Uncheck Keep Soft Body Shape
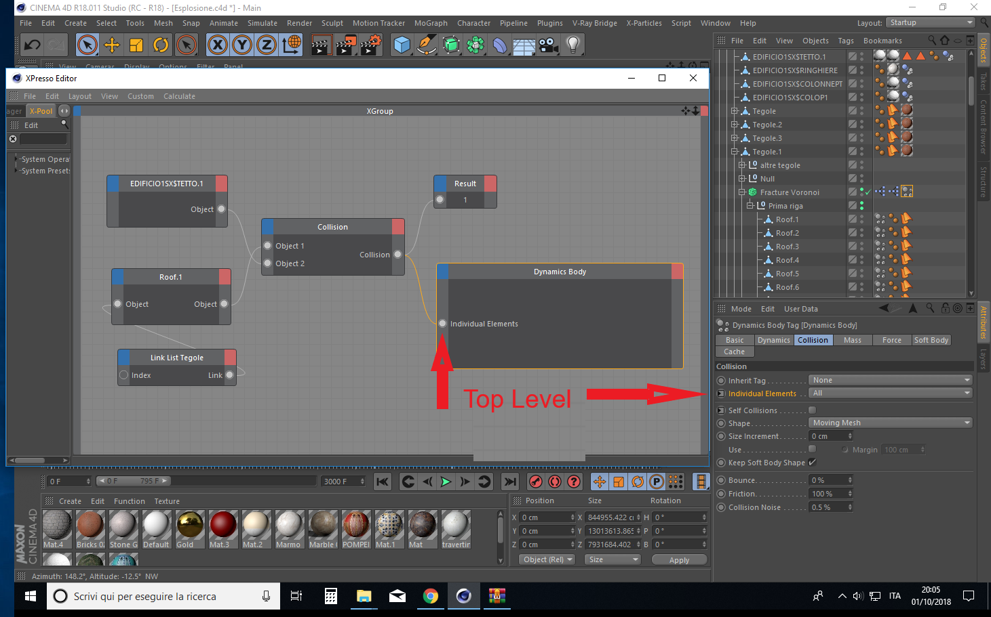This screenshot has height=617, width=991. click(813, 463)
